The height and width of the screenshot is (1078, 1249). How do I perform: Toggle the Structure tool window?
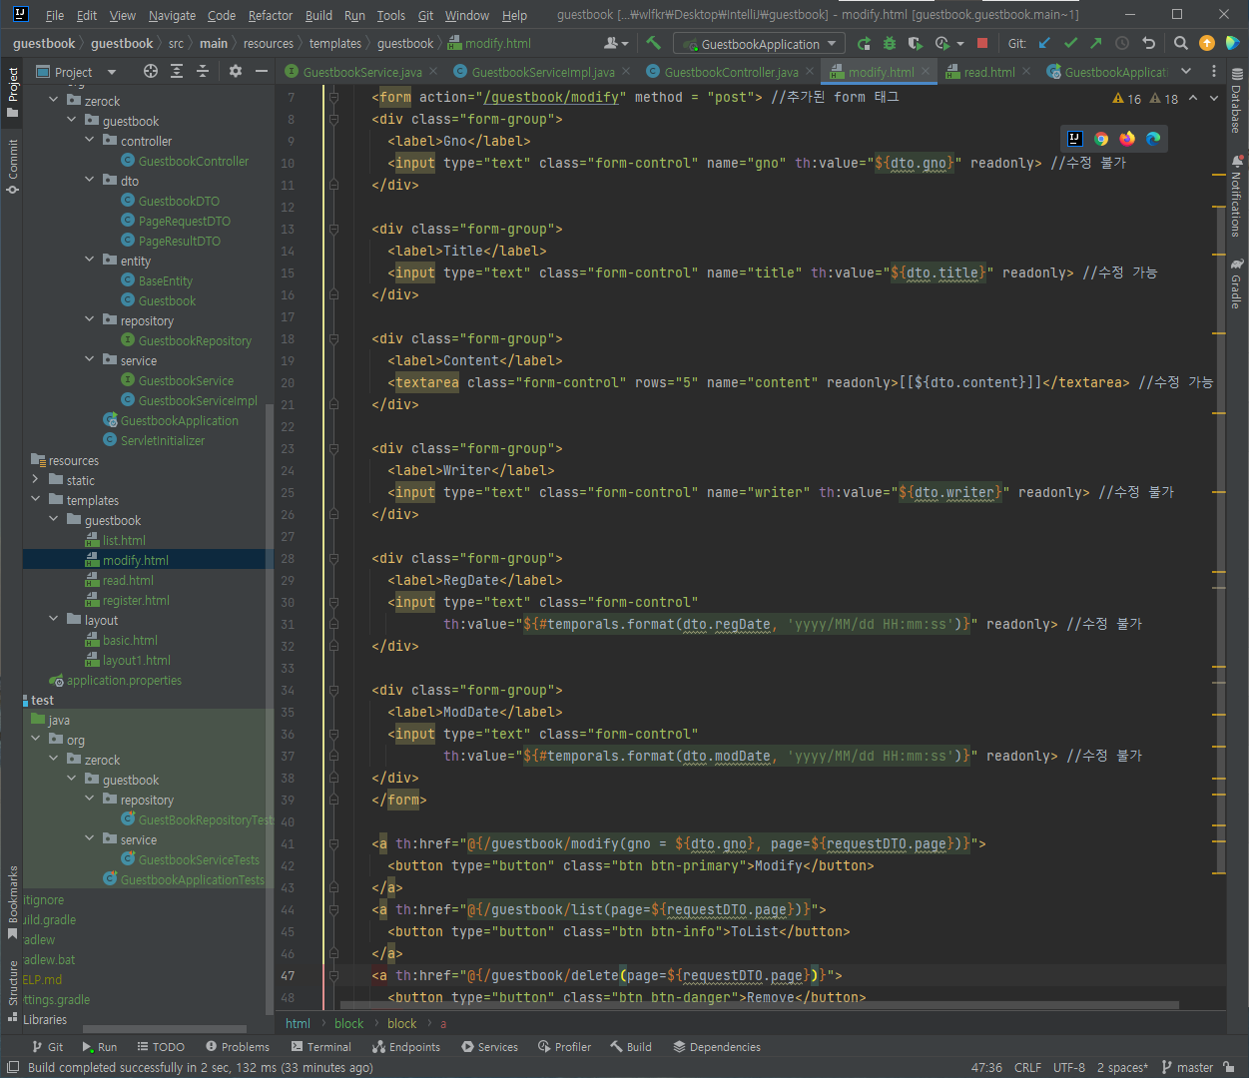pyautogui.click(x=12, y=990)
